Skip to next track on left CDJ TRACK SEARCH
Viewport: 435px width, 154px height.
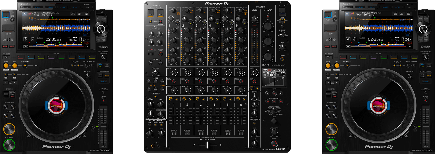[x=12, y=107]
